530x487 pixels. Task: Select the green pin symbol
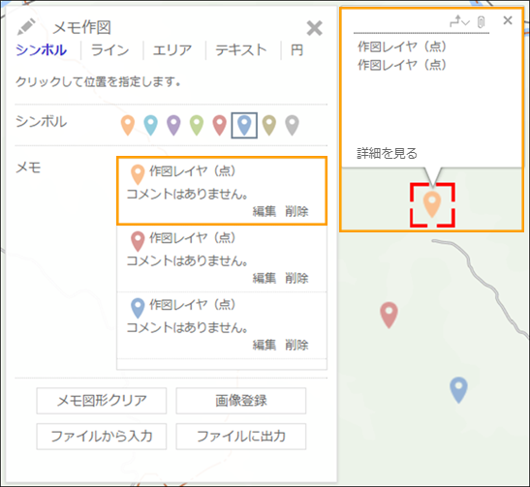197,125
